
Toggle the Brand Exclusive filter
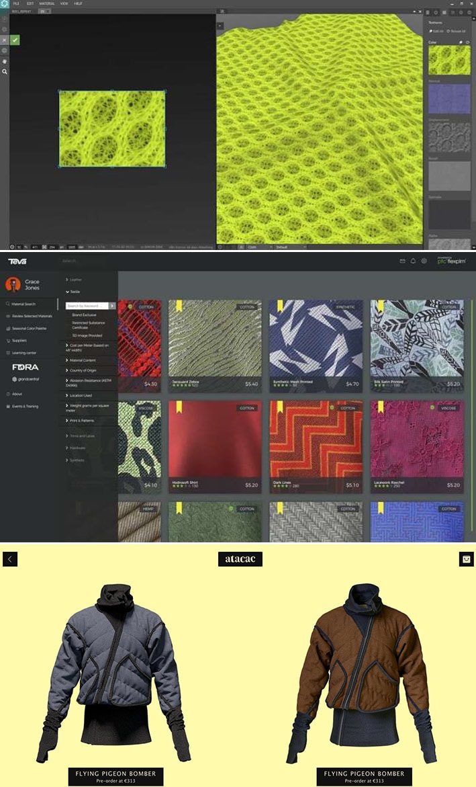(85, 315)
